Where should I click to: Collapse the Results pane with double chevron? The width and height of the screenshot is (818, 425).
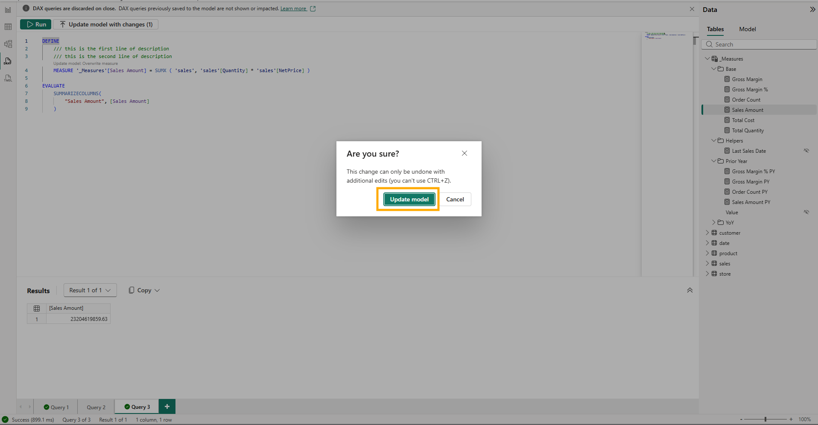(x=689, y=290)
